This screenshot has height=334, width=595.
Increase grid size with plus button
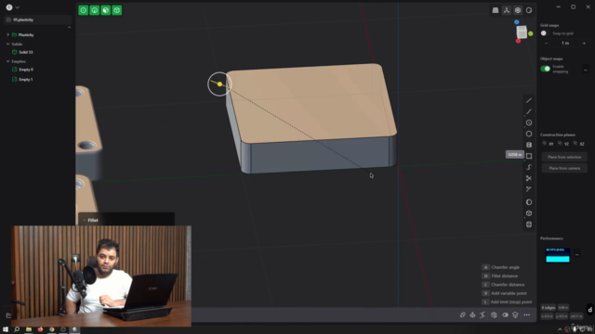pos(584,44)
